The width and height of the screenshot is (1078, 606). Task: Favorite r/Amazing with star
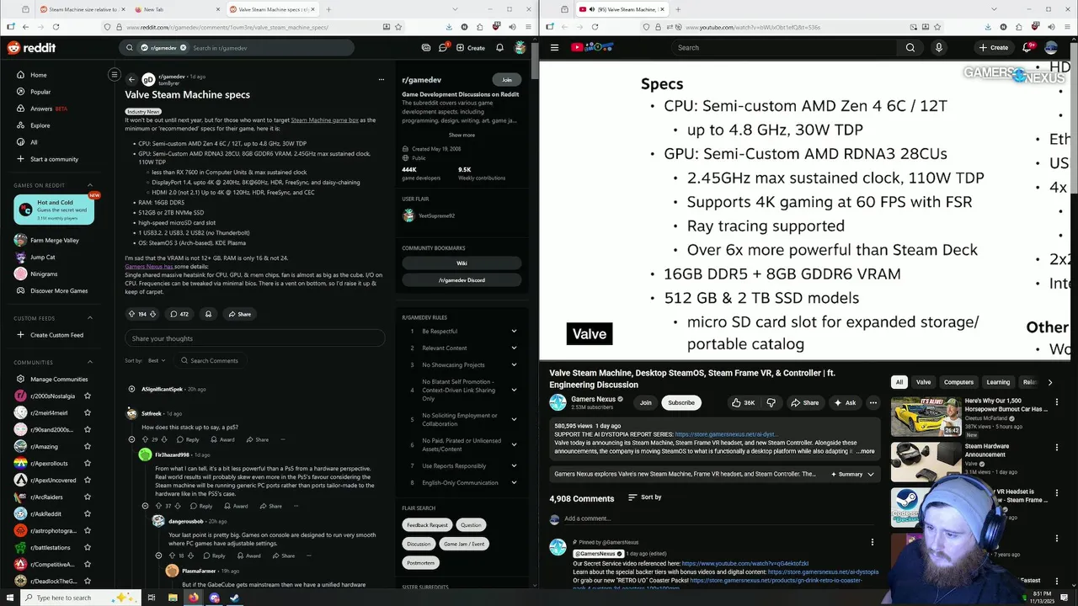88,446
